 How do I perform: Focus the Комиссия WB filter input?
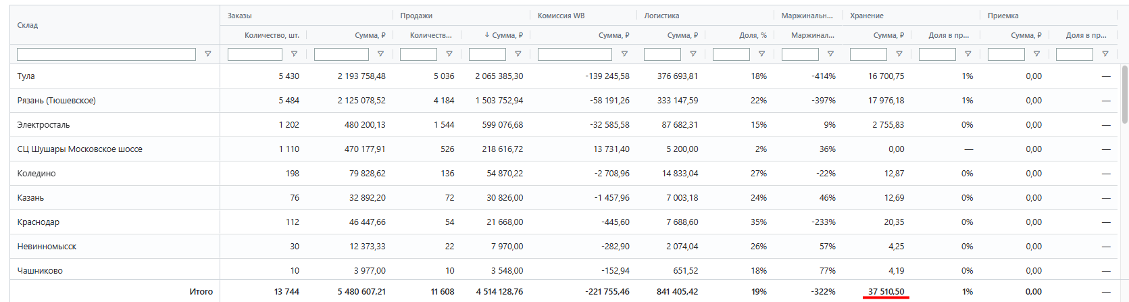point(575,54)
